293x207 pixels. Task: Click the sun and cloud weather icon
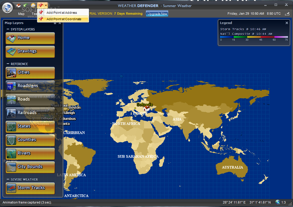[33, 5]
